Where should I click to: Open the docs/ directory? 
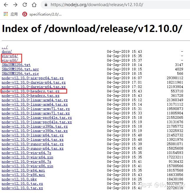7,52
